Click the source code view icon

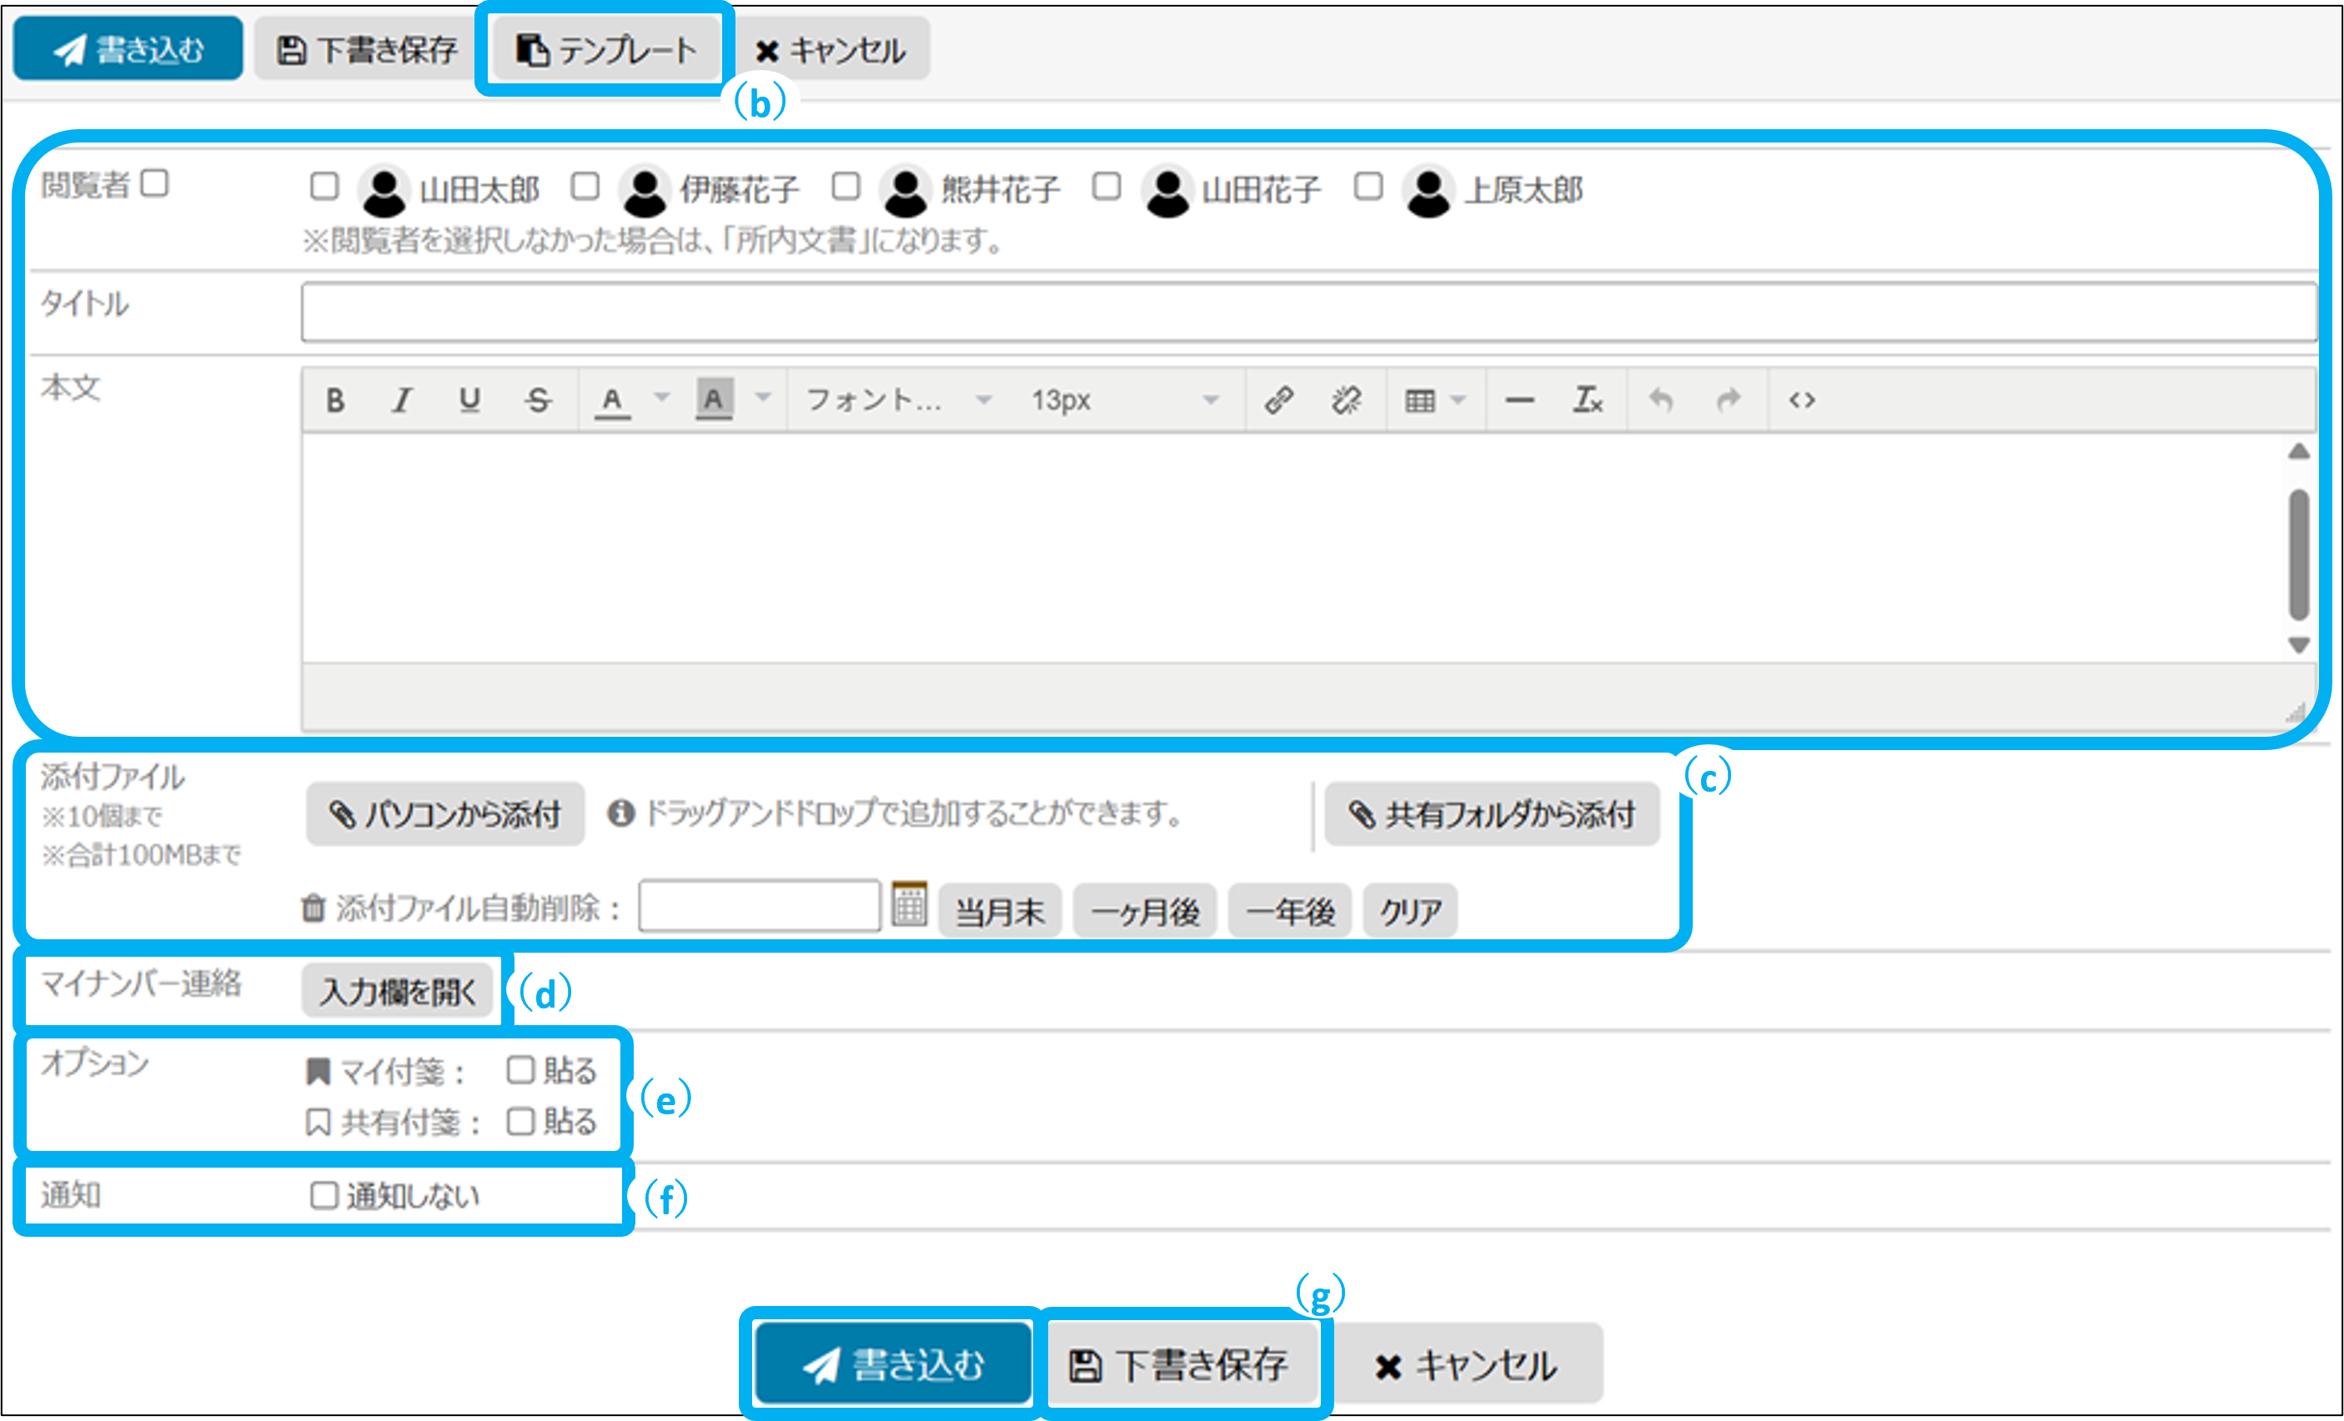click(x=1802, y=400)
